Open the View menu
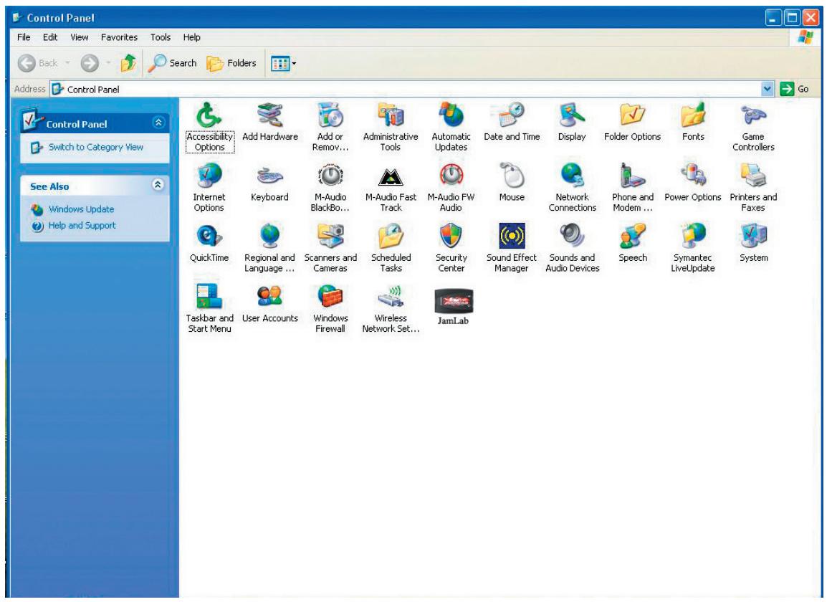 coord(80,37)
